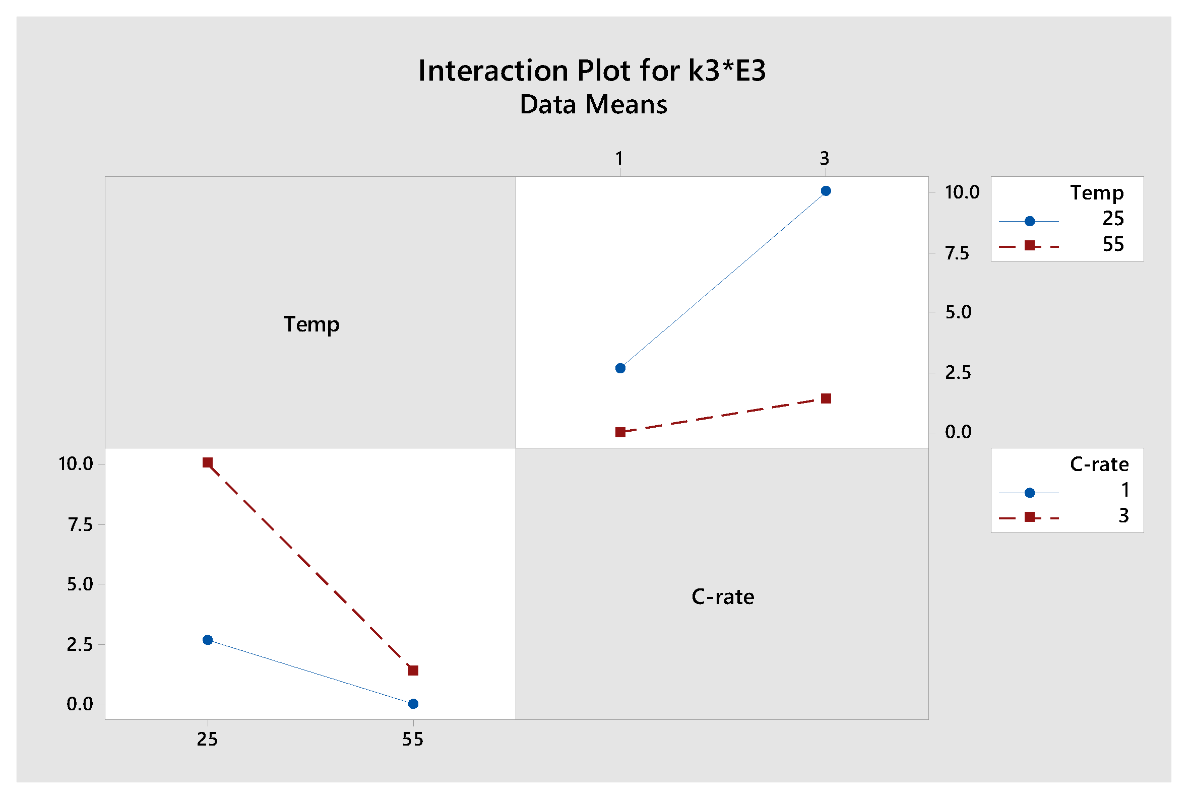The image size is (1193, 804).
Task: Click the red square point at C-rate 1 in the upper-right panel
Action: pos(620,432)
